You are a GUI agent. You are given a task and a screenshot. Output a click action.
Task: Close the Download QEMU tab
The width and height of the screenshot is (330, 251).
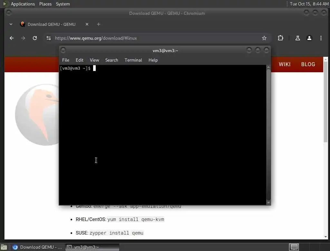click(87, 24)
